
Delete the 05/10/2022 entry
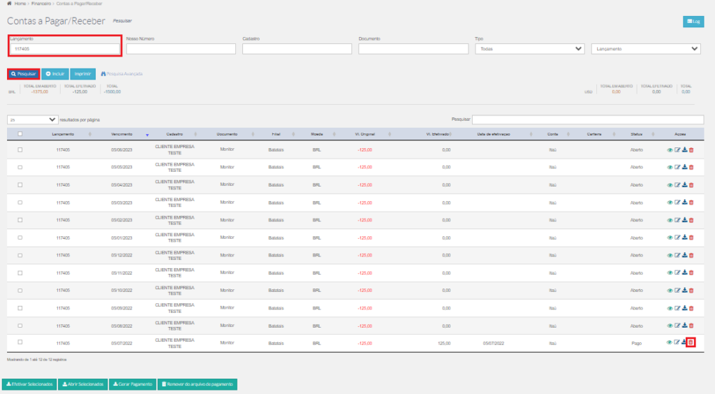tap(691, 291)
